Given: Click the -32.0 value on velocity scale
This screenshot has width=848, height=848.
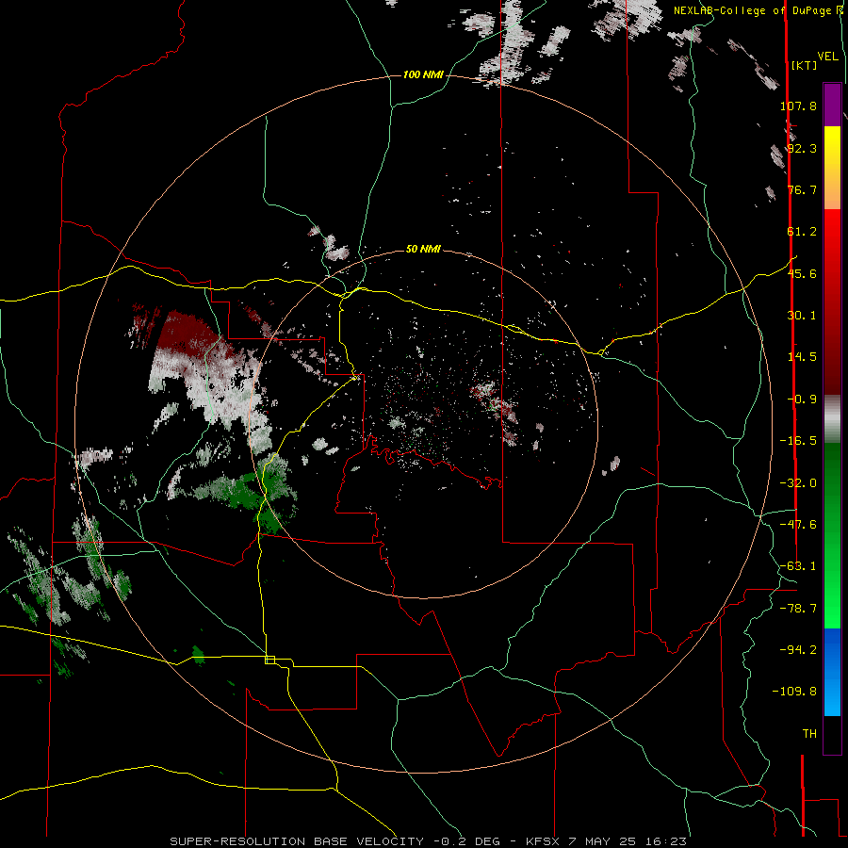Looking at the screenshot, I should [798, 483].
